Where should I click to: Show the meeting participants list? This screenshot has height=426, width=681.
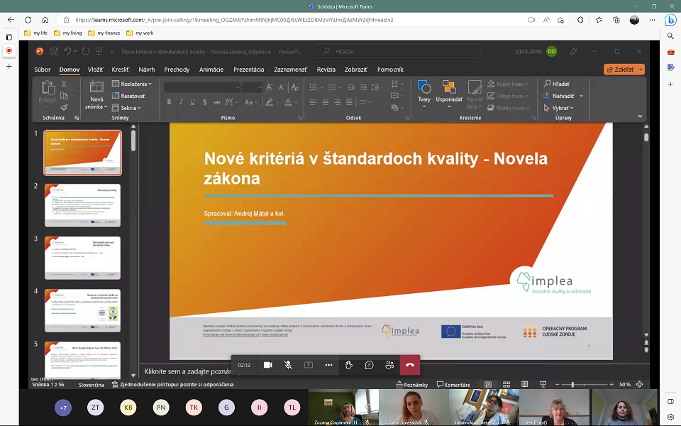(x=389, y=365)
